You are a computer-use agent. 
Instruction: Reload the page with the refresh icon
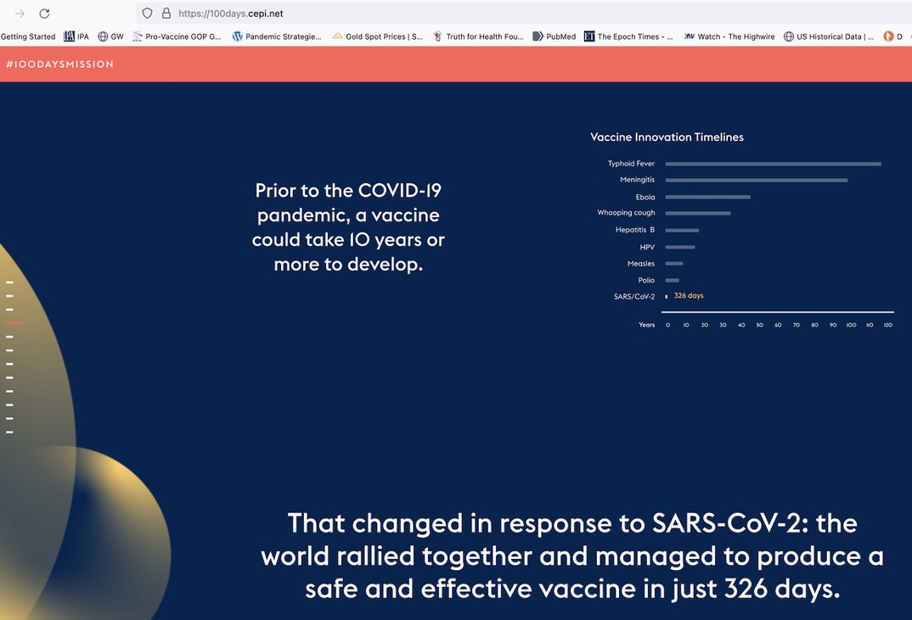(x=44, y=14)
